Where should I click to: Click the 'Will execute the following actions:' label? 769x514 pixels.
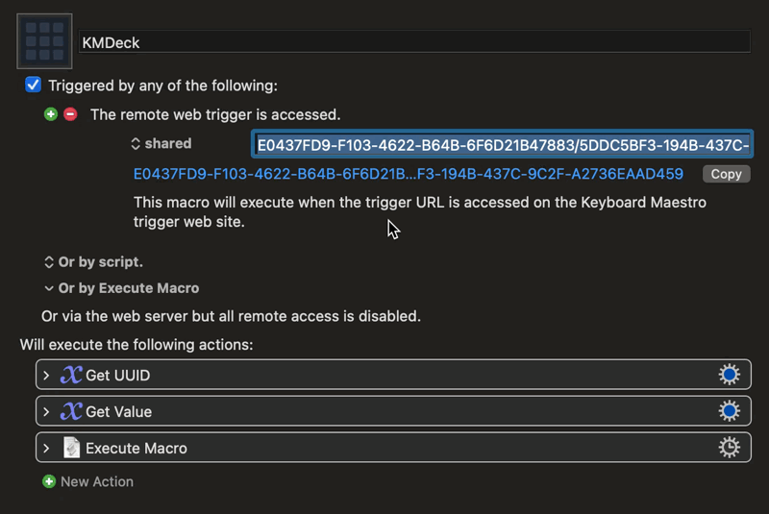point(136,345)
